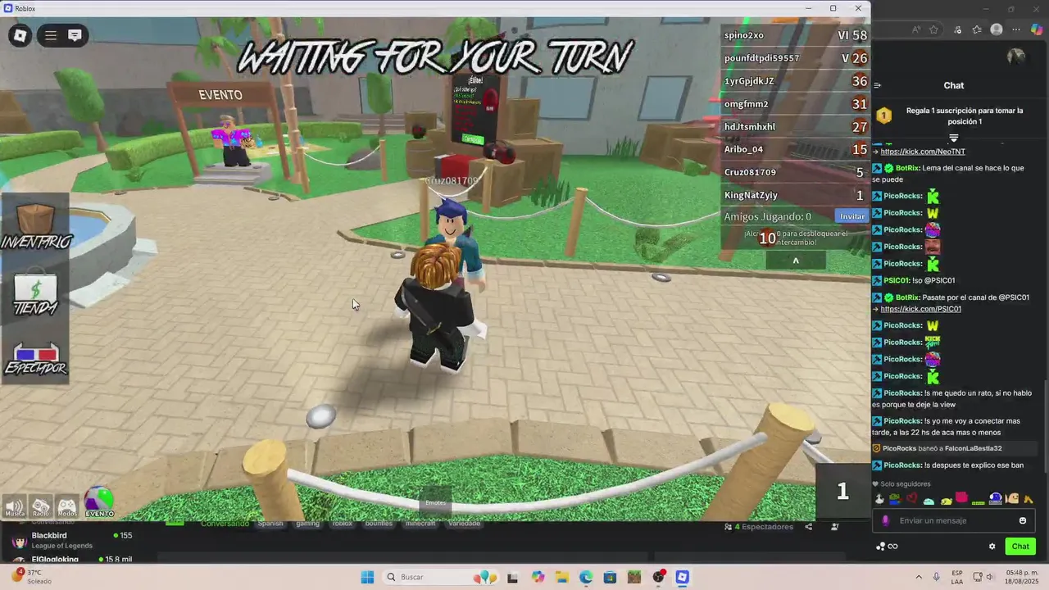
Task: Click the Invitar friends button
Action: [852, 216]
